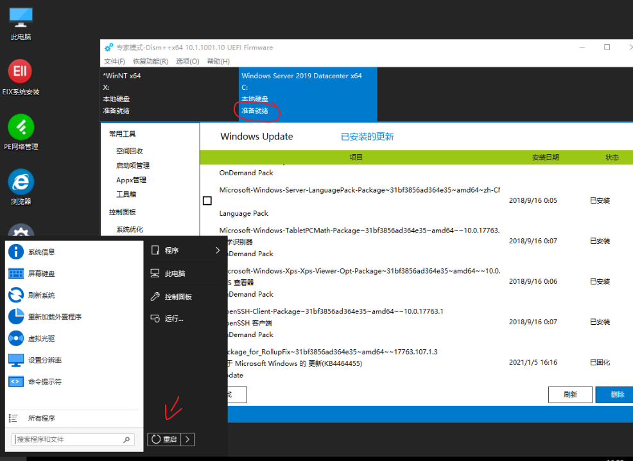
Task: Click the 删除 button
Action: click(x=616, y=394)
